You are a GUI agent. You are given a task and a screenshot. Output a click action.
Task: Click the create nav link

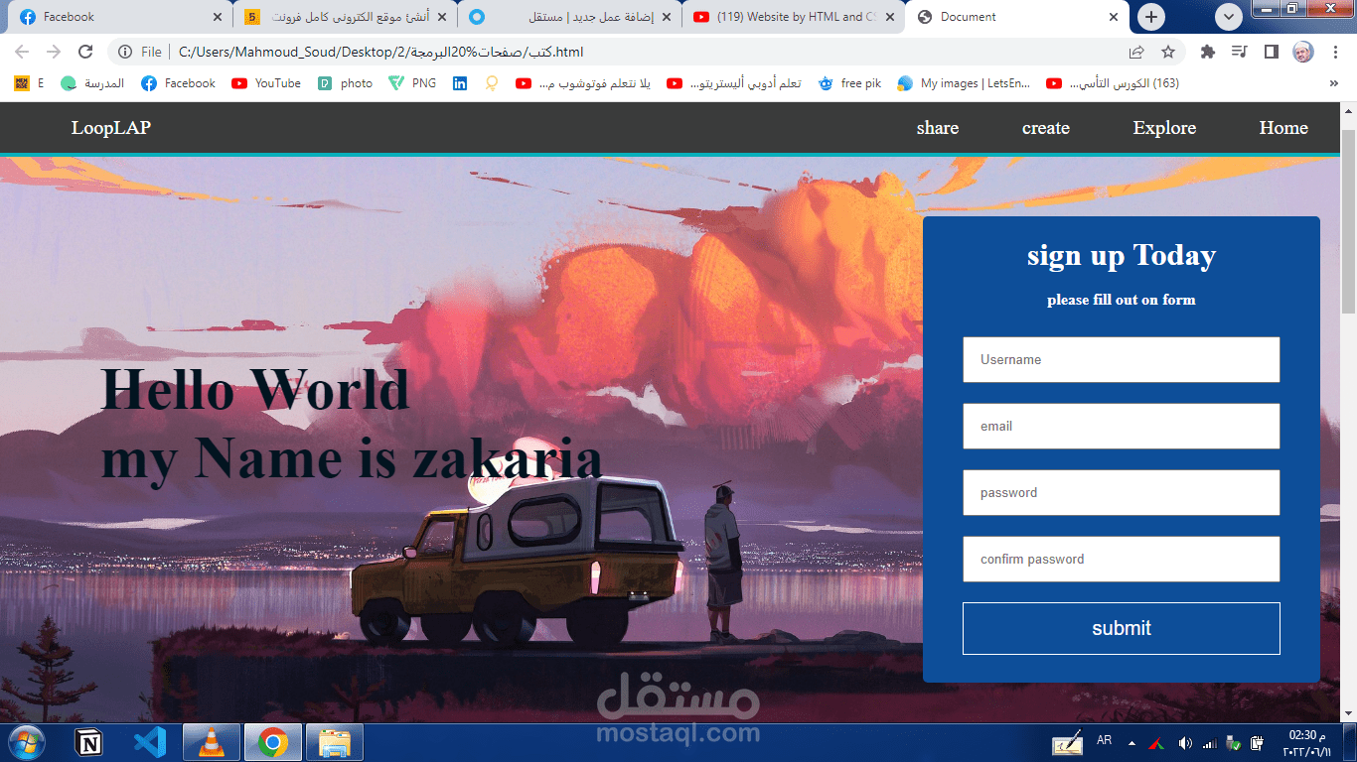(x=1046, y=128)
